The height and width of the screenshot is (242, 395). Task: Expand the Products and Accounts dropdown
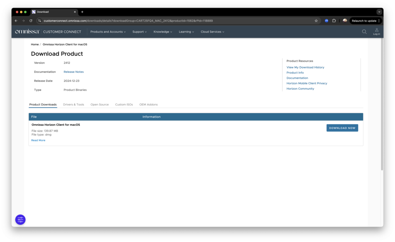click(108, 32)
